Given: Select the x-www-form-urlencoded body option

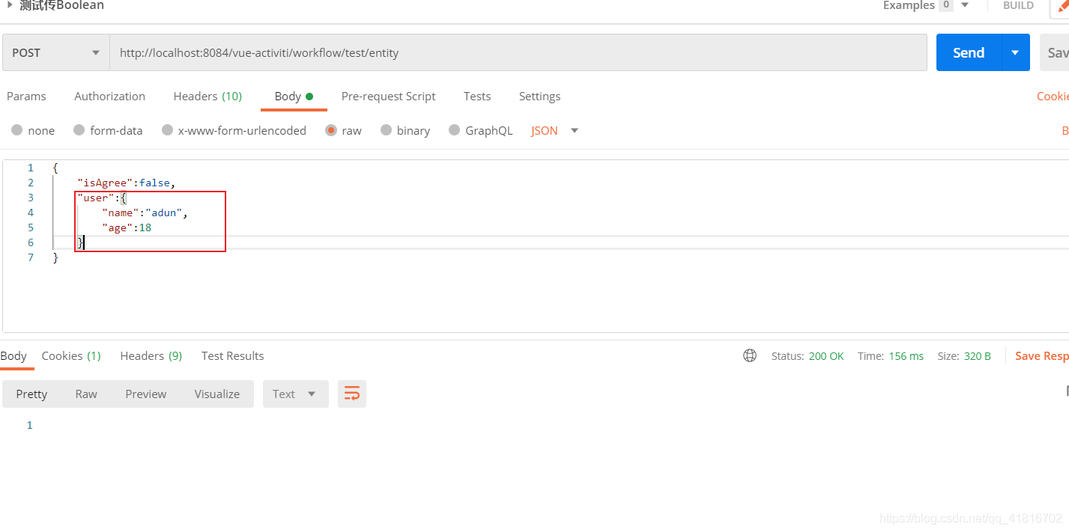Looking at the screenshot, I should pos(234,130).
